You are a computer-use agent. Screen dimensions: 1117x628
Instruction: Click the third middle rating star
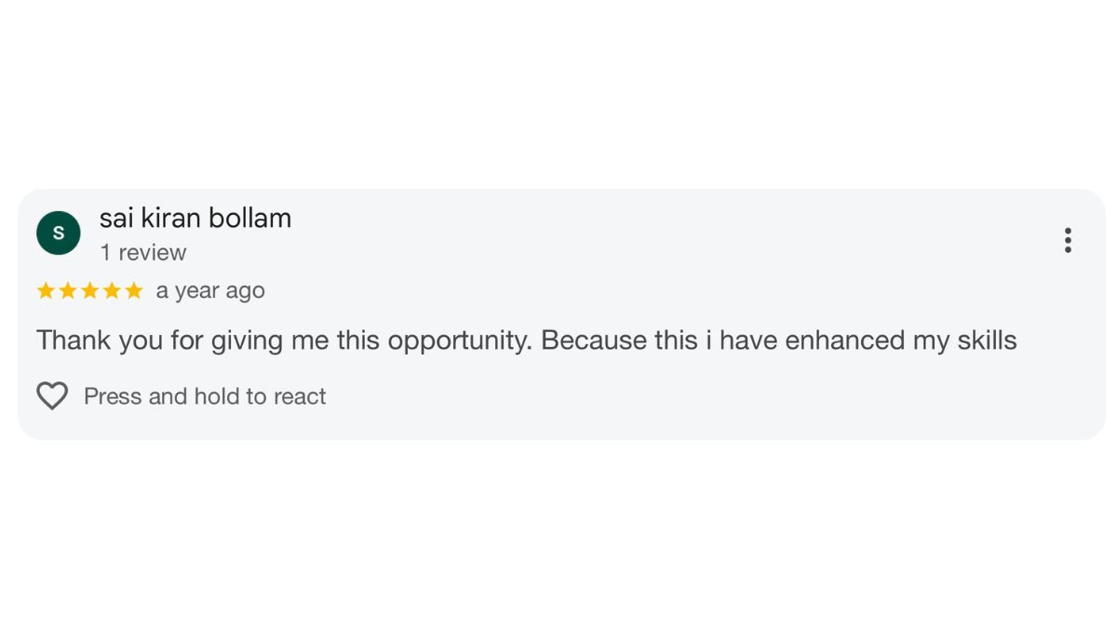pyautogui.click(x=90, y=291)
